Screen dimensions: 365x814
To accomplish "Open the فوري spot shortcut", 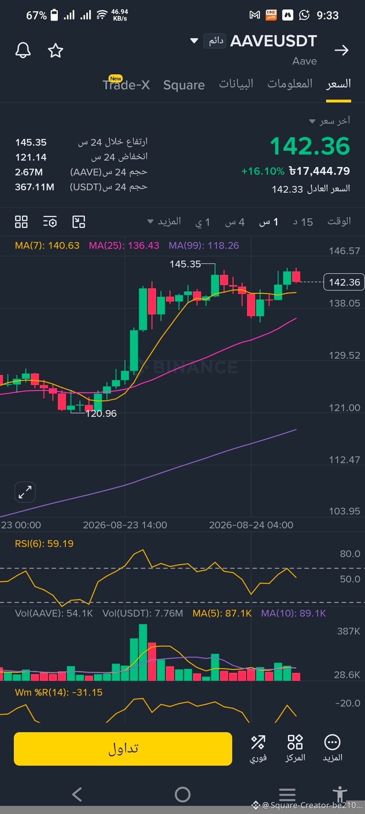I will 258,748.
